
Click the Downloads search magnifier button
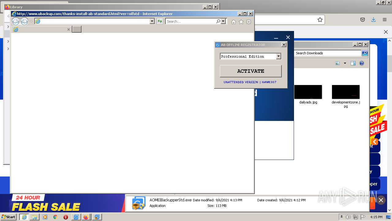click(365, 53)
